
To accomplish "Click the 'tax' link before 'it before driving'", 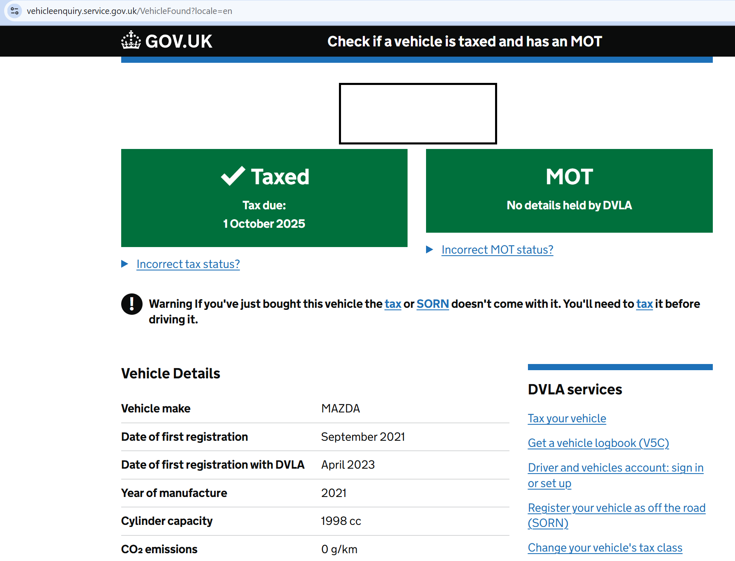I will (644, 304).
